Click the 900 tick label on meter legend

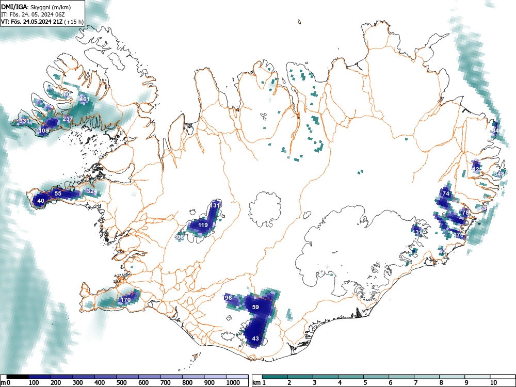click(x=209, y=383)
